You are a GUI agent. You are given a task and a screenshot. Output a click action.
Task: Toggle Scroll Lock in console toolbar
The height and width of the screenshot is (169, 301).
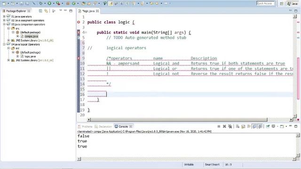(243, 126)
